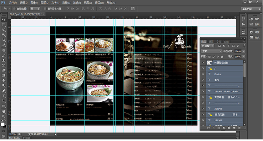Click the zoom percentage field 12.5%

coord(12,134)
